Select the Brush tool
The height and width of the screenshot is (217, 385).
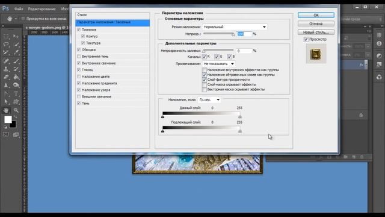(16, 61)
